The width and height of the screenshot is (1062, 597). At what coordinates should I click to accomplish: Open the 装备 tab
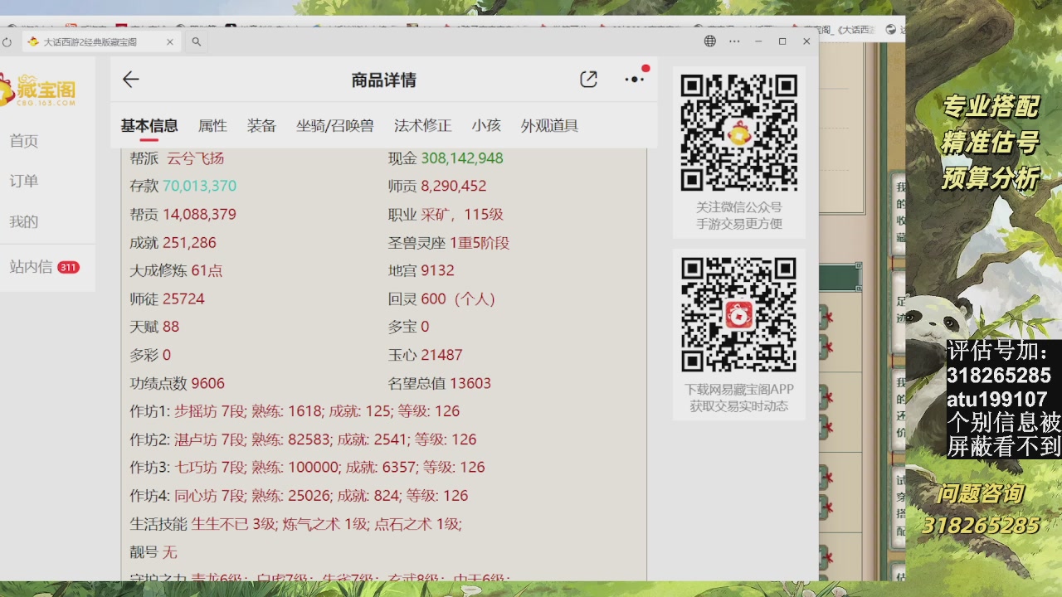(x=261, y=125)
